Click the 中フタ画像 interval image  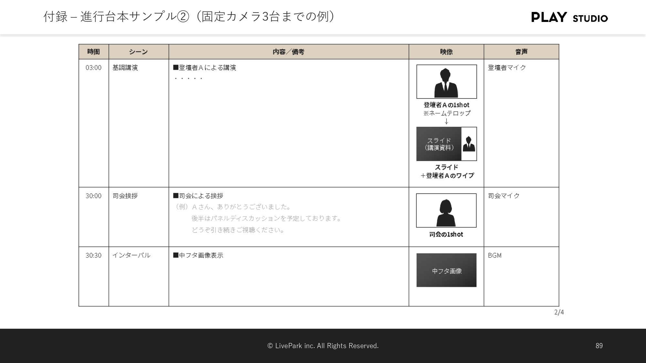coord(447,270)
